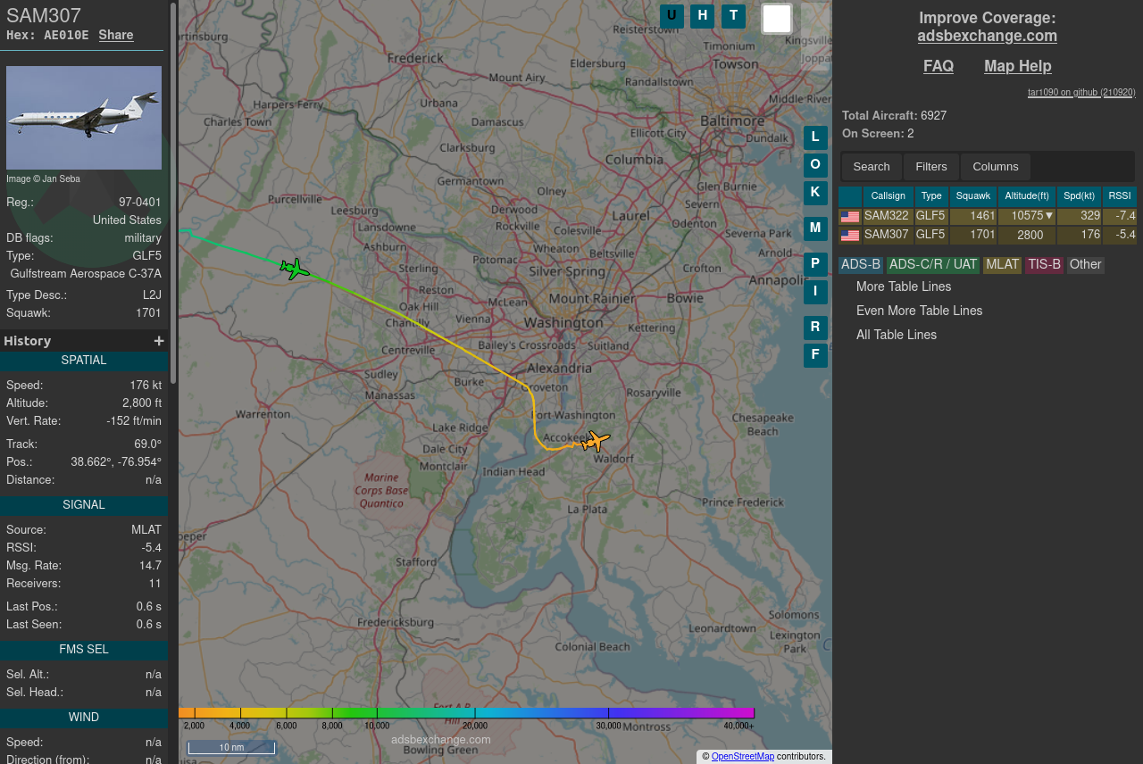Click the Total Aircraft: 6927 count
The width and height of the screenshot is (1143, 764).
(894, 116)
